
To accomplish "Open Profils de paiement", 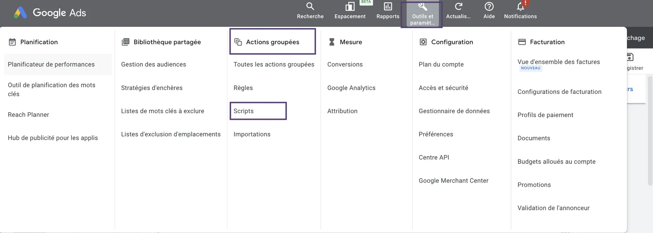I will click(545, 115).
